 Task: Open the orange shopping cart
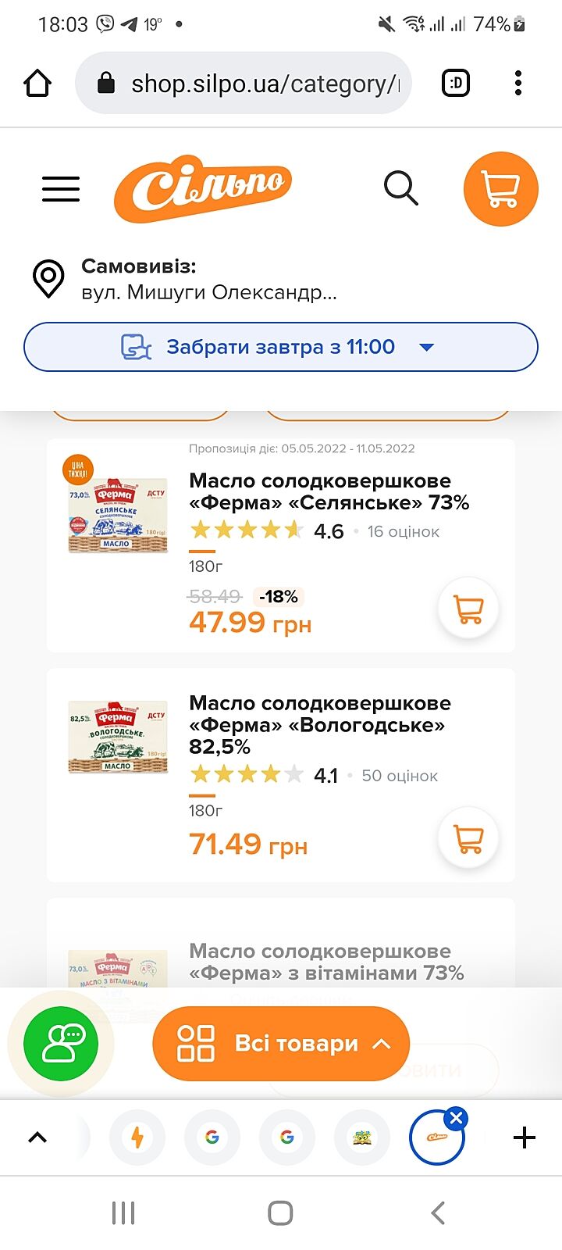tap(500, 189)
